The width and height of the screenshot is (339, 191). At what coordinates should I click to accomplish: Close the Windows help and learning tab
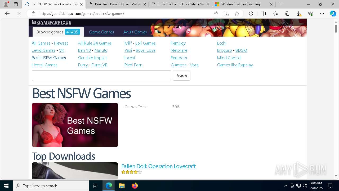pos(271,4)
